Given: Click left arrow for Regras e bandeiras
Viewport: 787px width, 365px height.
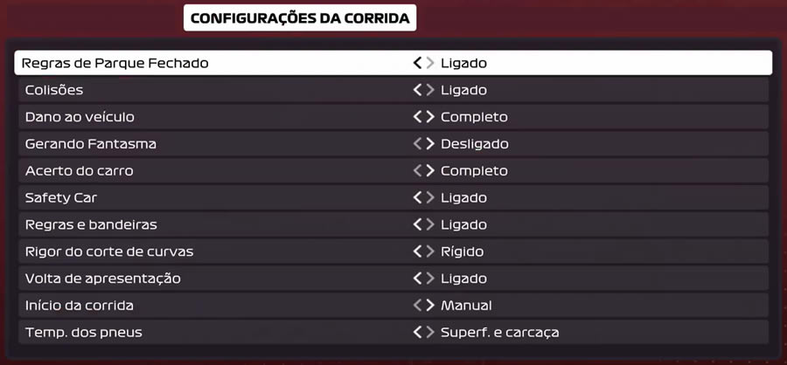Looking at the screenshot, I should click(418, 224).
